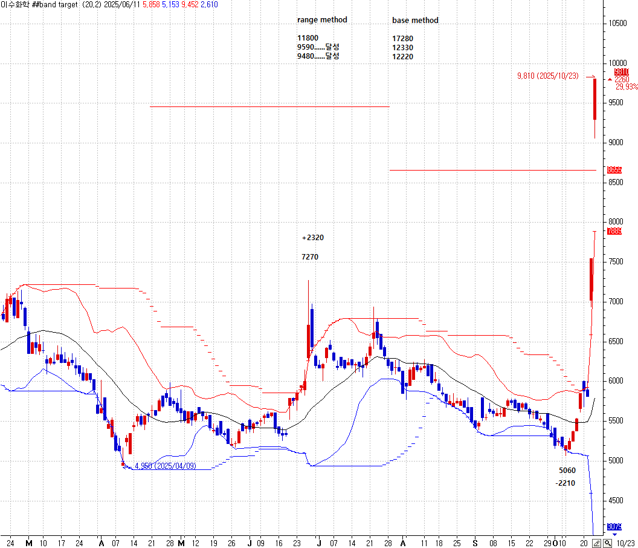Click the red 8655 price tag on axis
The image size is (638, 548).
(614, 170)
